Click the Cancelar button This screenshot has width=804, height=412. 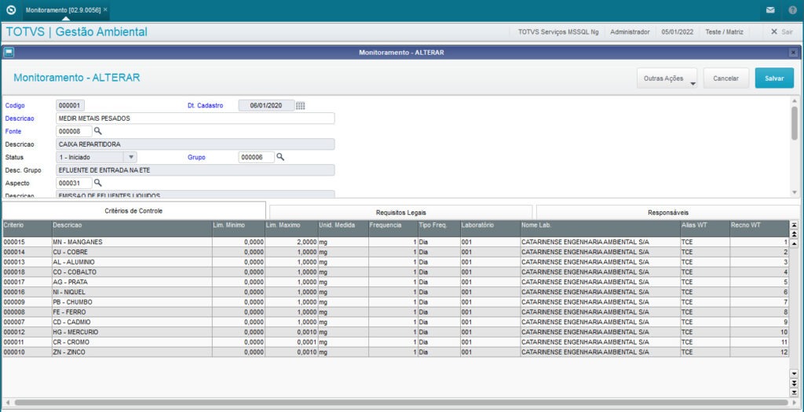[726, 78]
